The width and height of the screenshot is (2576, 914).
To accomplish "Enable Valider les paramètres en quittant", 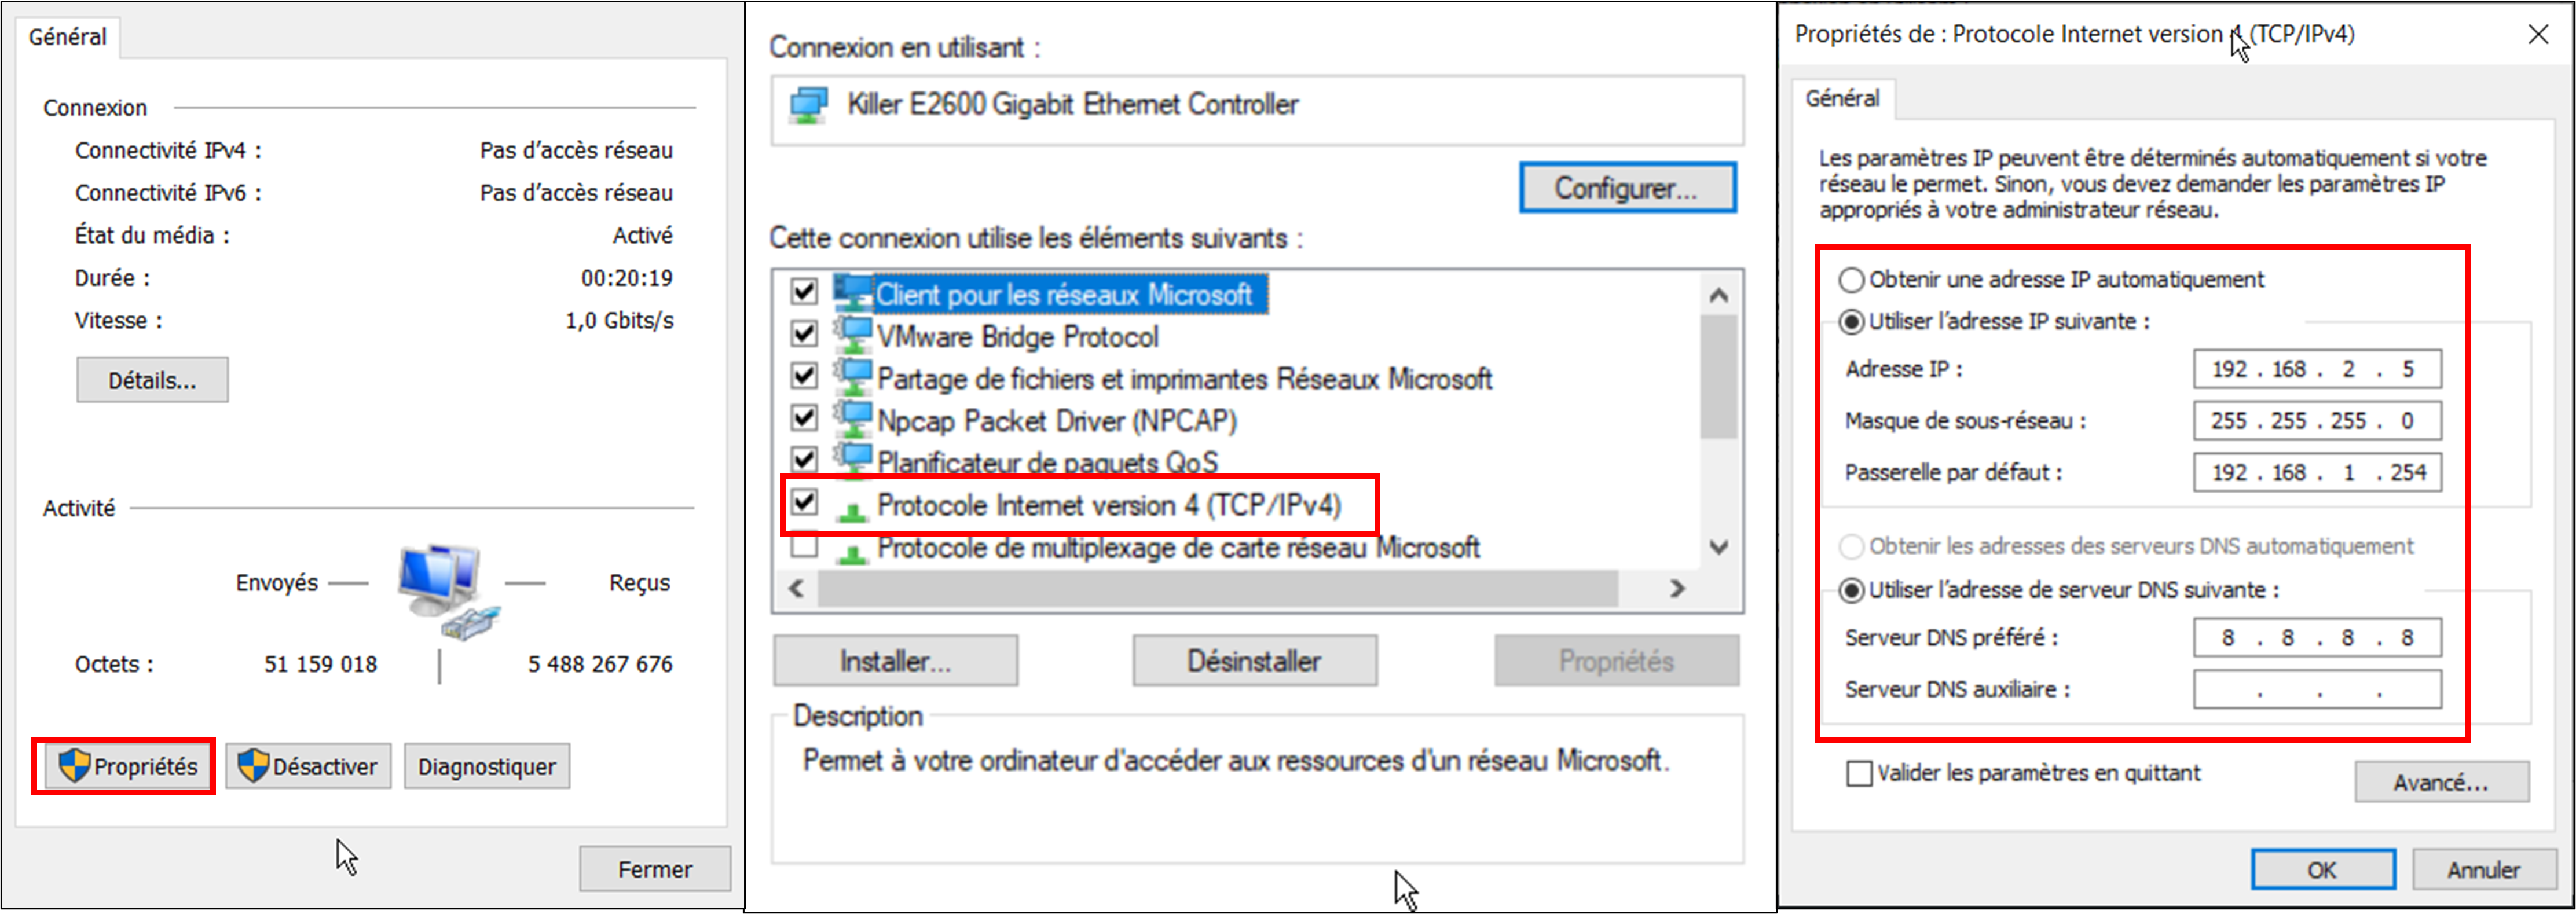I will [x=1859, y=773].
